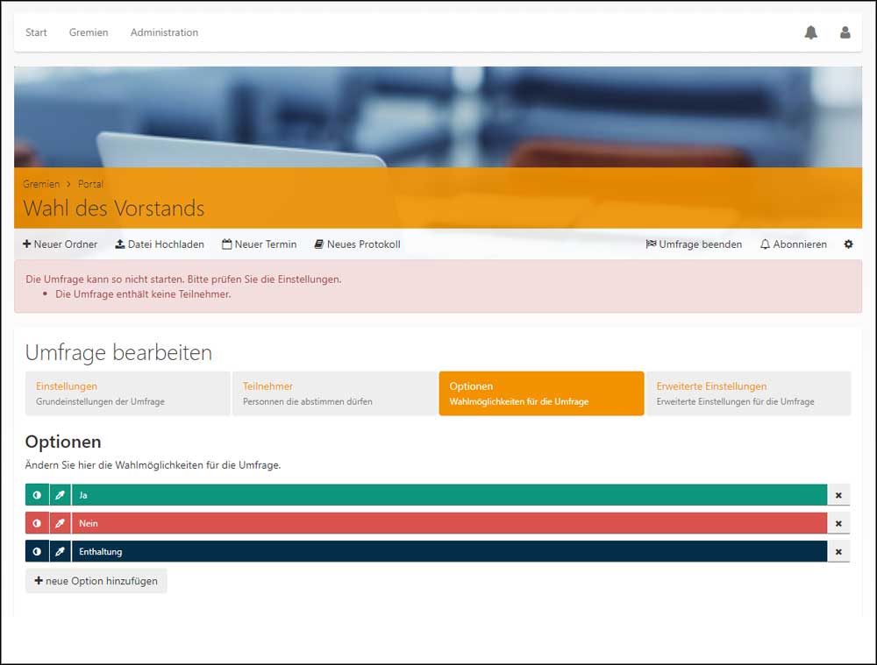Click Umfrage beenden
Image resolution: width=877 pixels, height=665 pixels.
click(x=694, y=244)
